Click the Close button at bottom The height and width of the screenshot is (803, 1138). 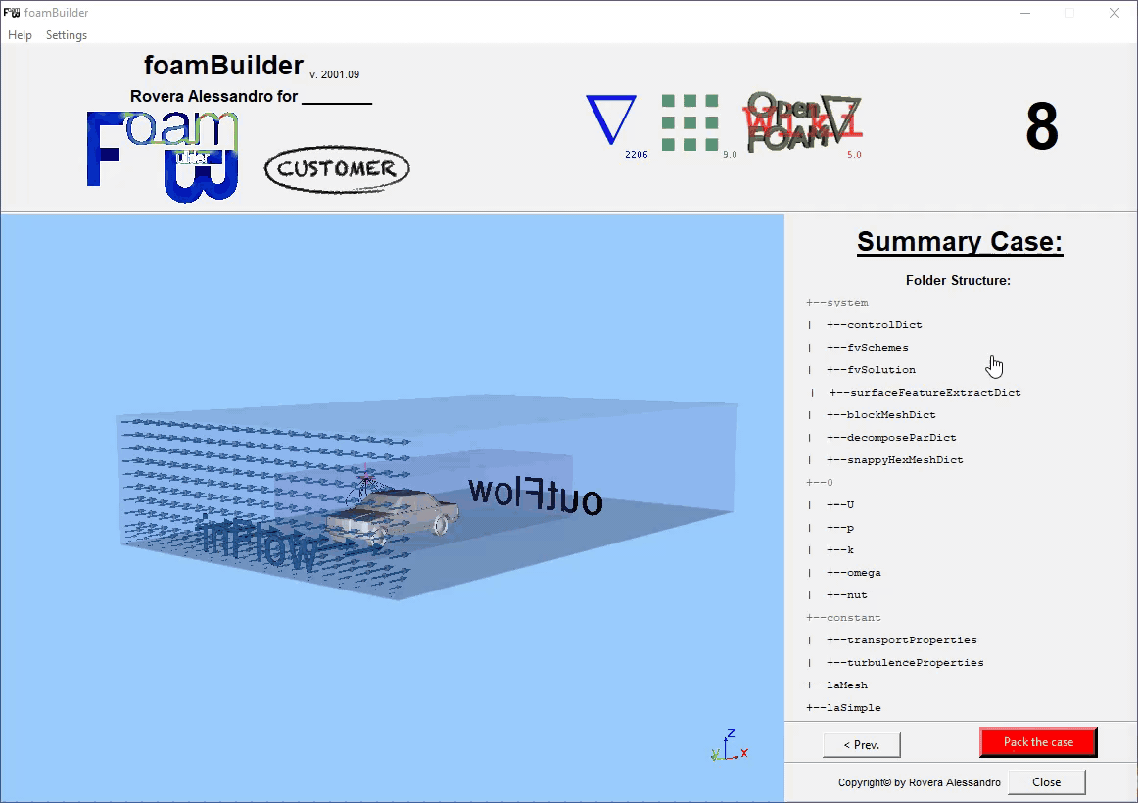coord(1047,782)
